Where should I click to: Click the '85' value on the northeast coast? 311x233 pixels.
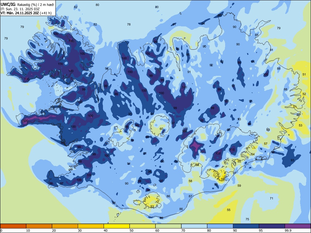point(257,35)
